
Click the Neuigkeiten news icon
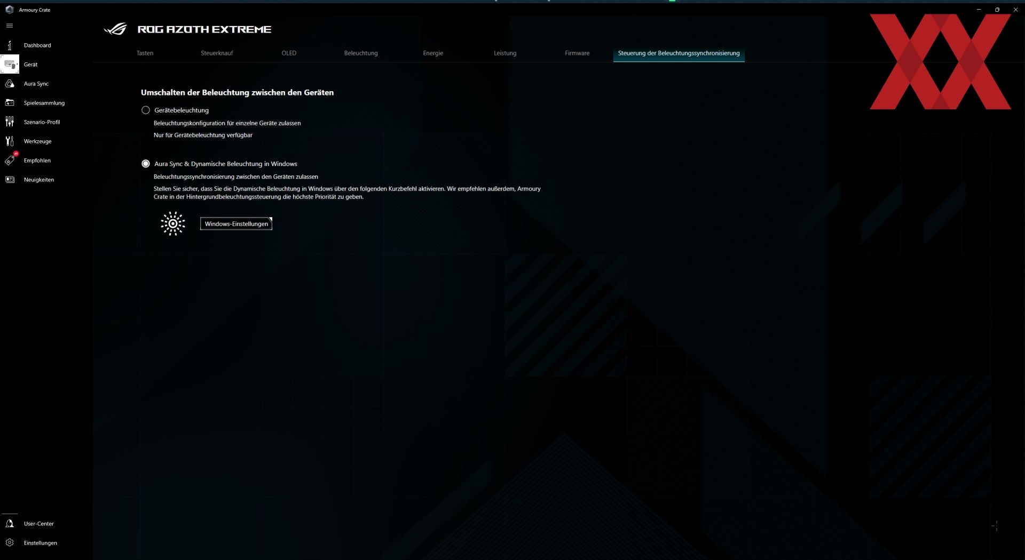coord(10,180)
